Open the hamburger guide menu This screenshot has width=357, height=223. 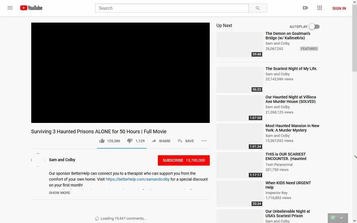[10, 8]
